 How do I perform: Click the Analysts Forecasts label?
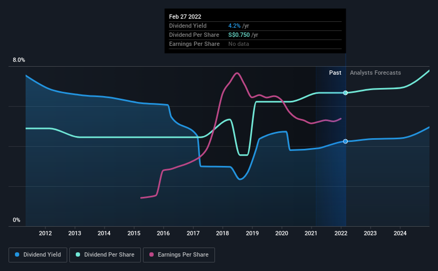point(376,73)
